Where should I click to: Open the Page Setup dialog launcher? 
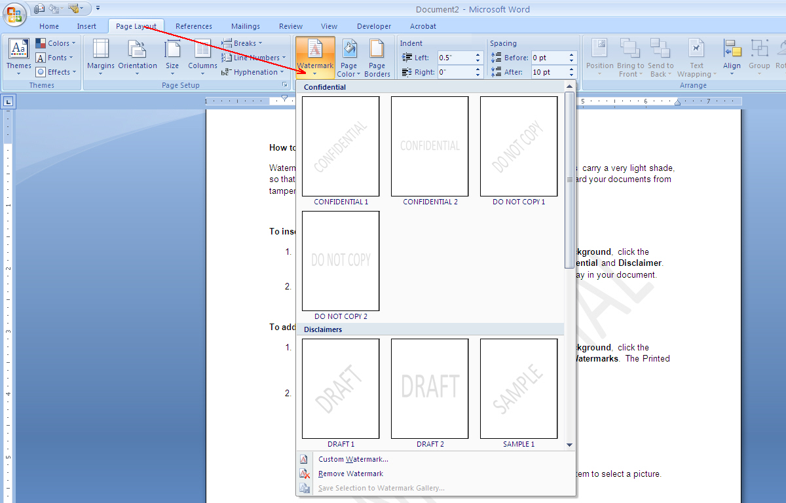coord(285,84)
